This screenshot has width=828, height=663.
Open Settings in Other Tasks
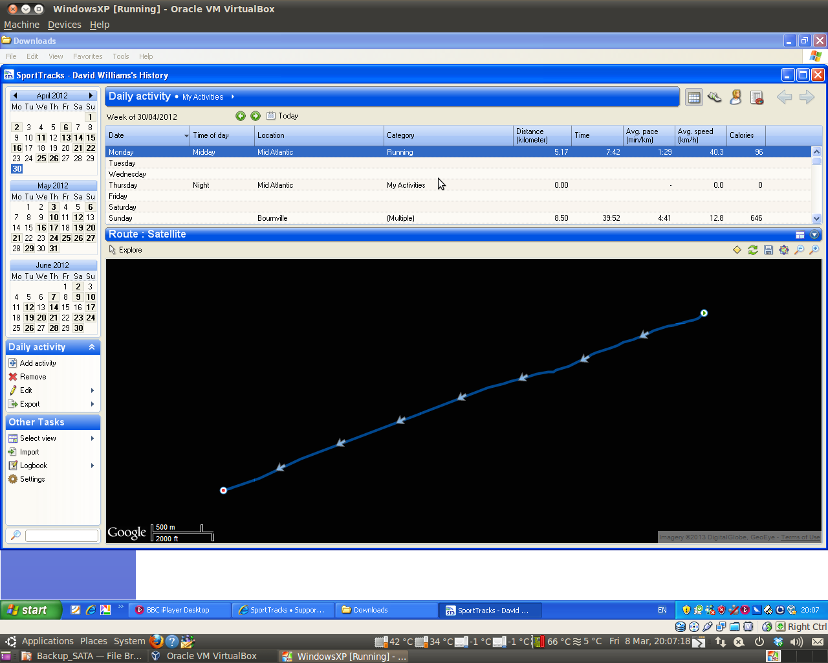coord(32,479)
